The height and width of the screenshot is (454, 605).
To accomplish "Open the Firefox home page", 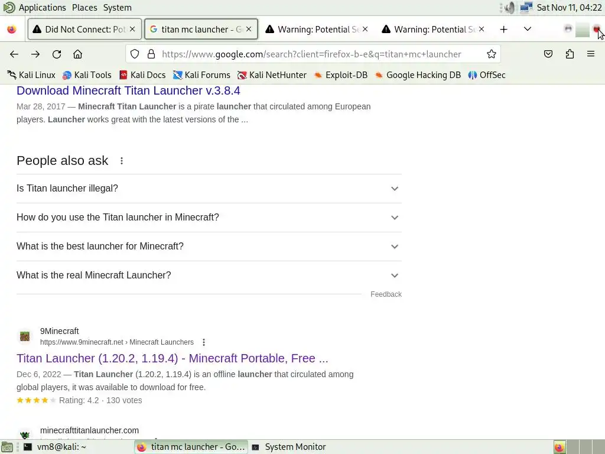I will pos(77,54).
